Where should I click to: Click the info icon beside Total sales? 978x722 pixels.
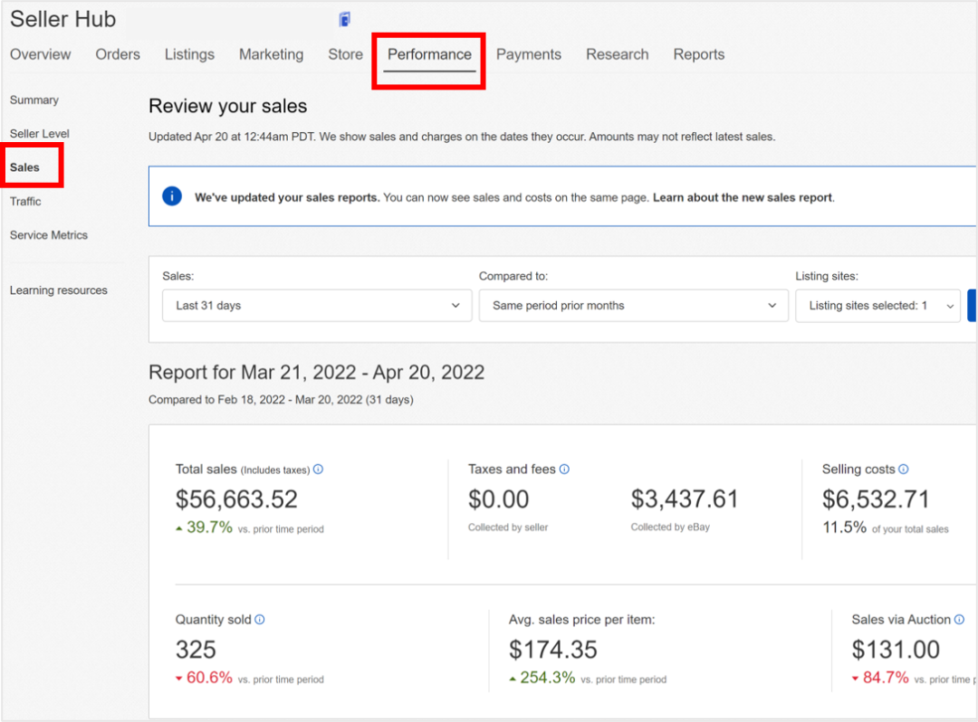coord(318,470)
